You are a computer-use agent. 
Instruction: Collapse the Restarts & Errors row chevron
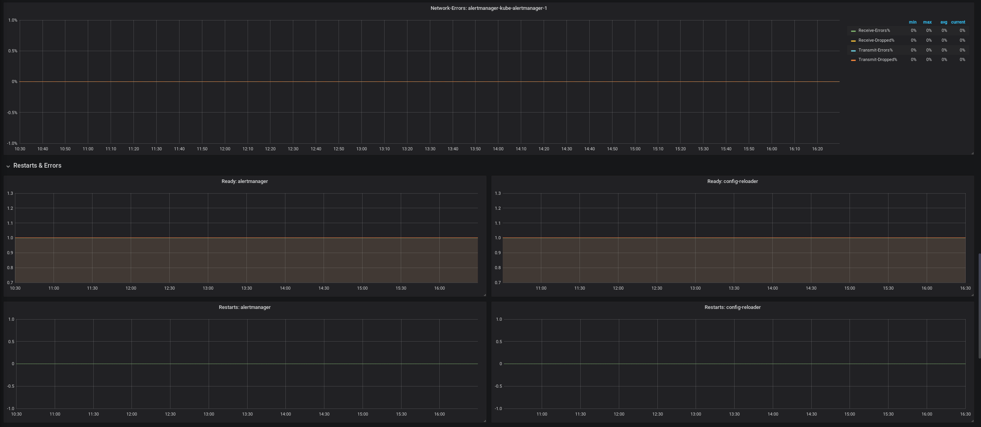pos(8,166)
